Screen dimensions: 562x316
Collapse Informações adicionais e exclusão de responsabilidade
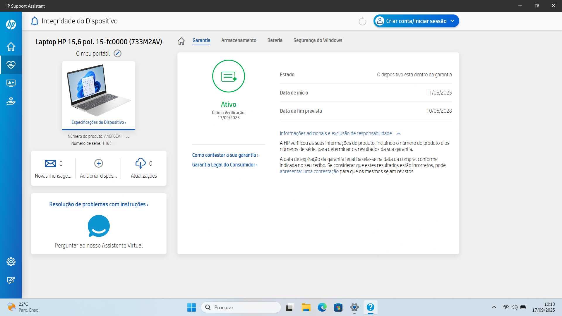coord(340,133)
